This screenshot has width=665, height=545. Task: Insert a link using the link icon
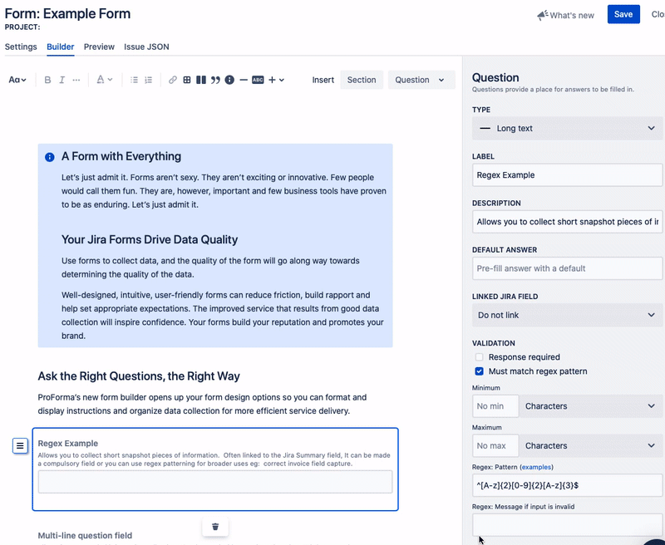pyautogui.click(x=172, y=80)
